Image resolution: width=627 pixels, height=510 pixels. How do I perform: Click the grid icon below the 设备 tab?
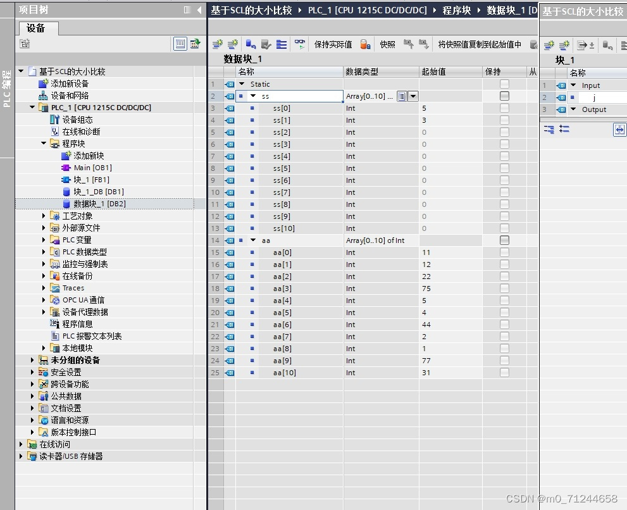tap(25, 43)
